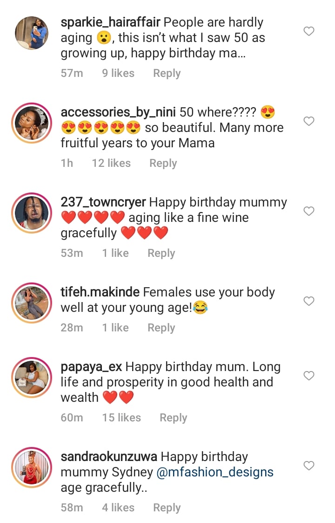This screenshot has width=335, height=523.
Task: Reply to accessories_by_nini's comment
Action: pos(163,163)
